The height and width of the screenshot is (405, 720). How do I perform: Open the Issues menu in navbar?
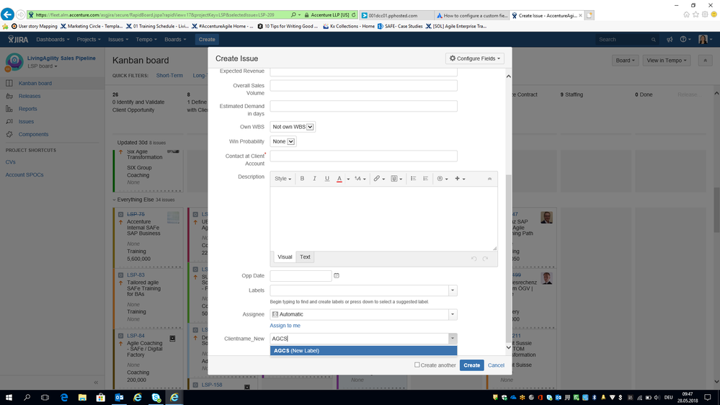click(118, 40)
